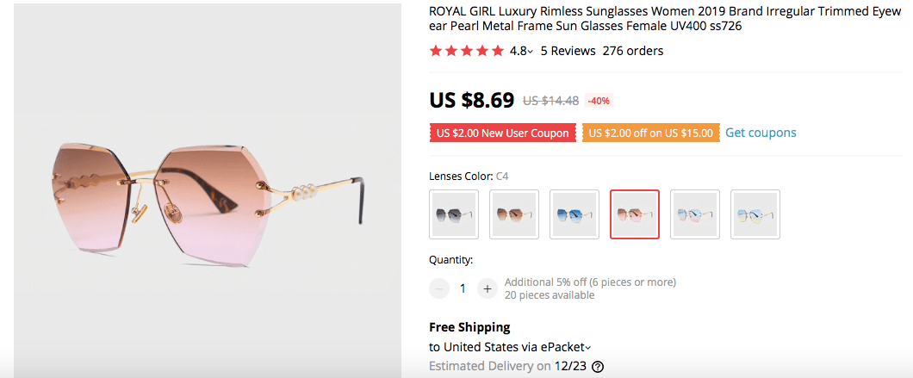Choose the brown lens sunglasses option
This screenshot has height=378, width=913.
(514, 214)
